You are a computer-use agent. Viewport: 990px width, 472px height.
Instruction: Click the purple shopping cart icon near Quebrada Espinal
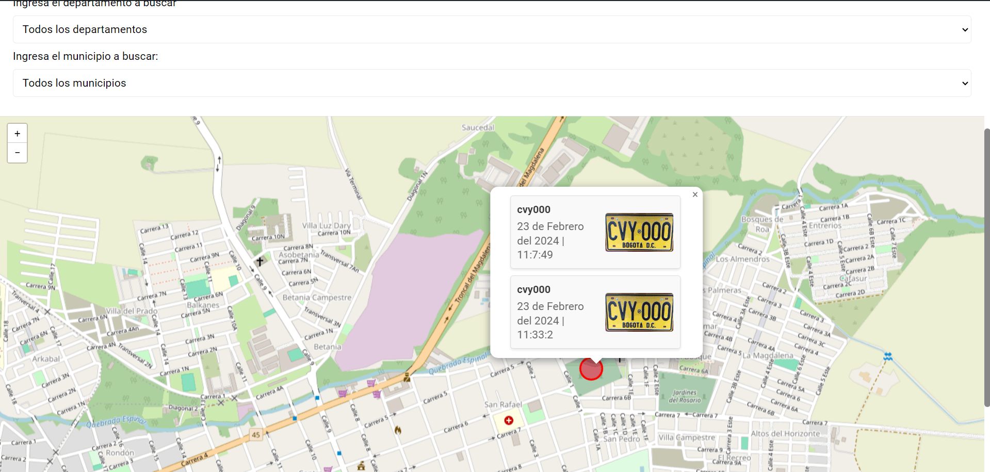[x=371, y=383]
